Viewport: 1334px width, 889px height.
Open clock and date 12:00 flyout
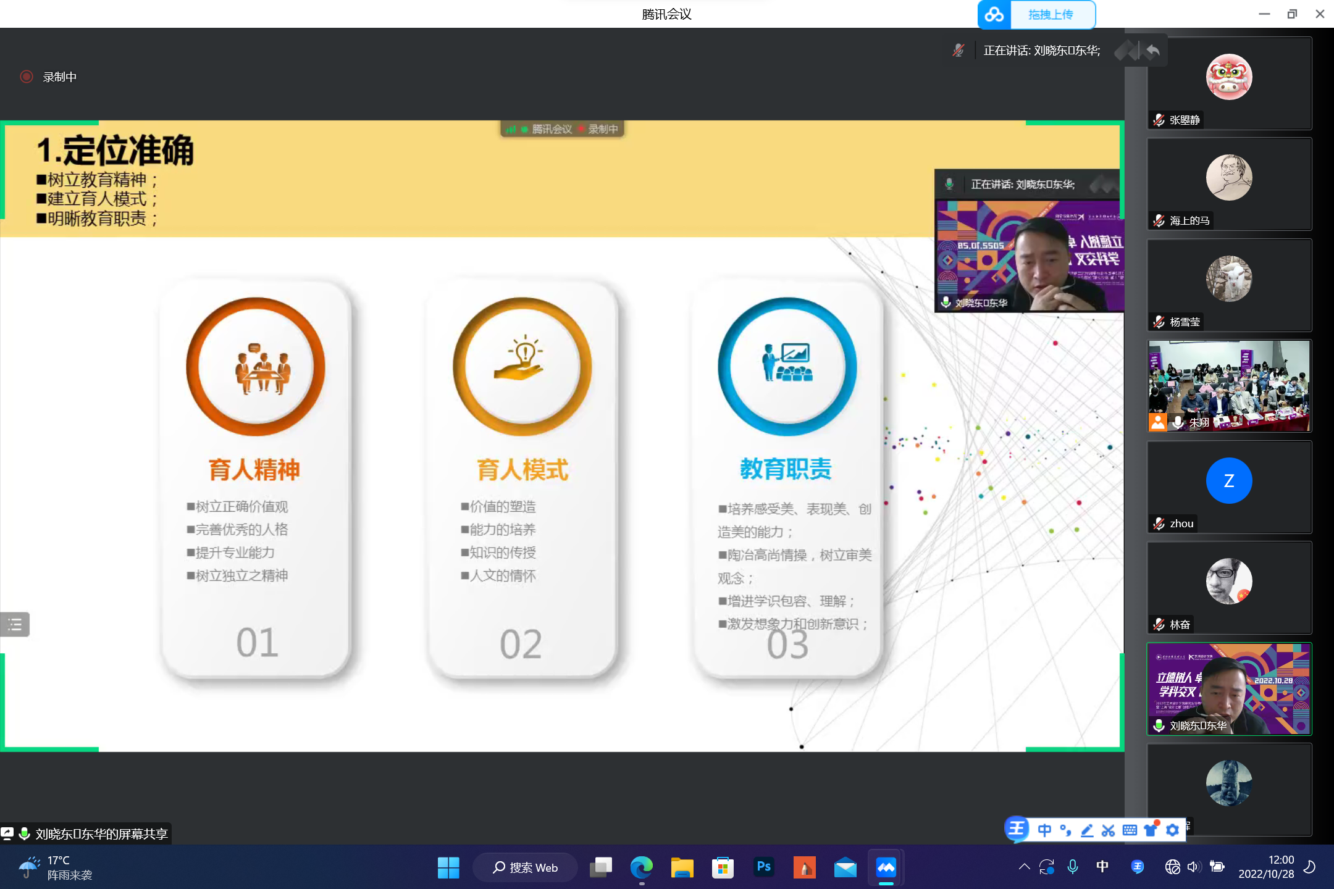1265,867
